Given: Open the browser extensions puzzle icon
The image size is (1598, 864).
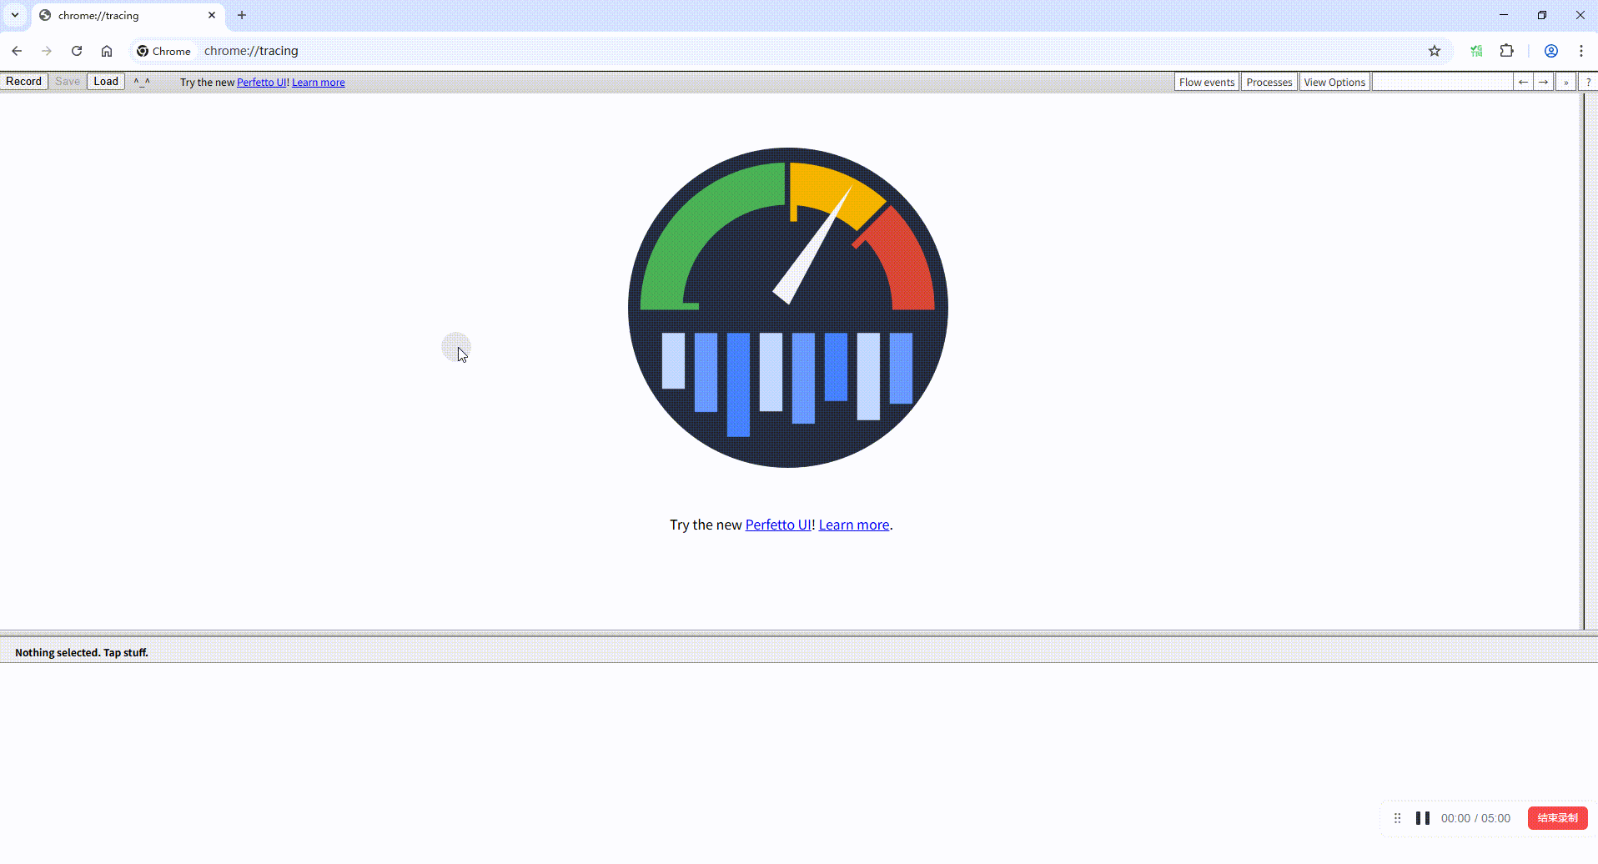Looking at the screenshot, I should point(1507,51).
